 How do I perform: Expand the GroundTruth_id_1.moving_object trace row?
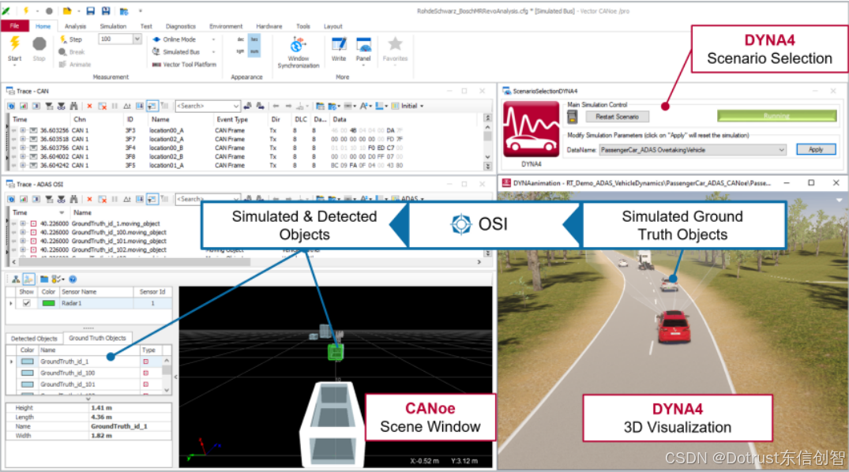23,223
